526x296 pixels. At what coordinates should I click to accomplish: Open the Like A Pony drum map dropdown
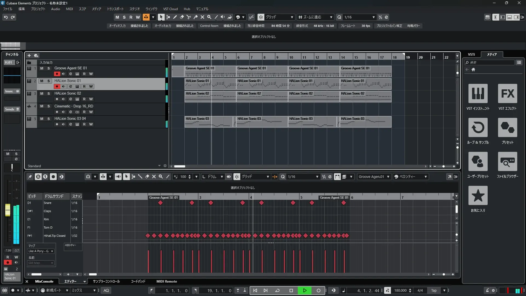(41, 251)
